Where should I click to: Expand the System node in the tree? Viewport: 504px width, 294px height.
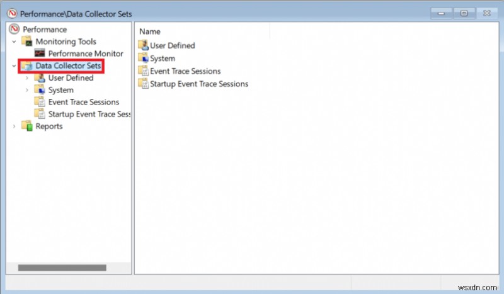pos(26,90)
